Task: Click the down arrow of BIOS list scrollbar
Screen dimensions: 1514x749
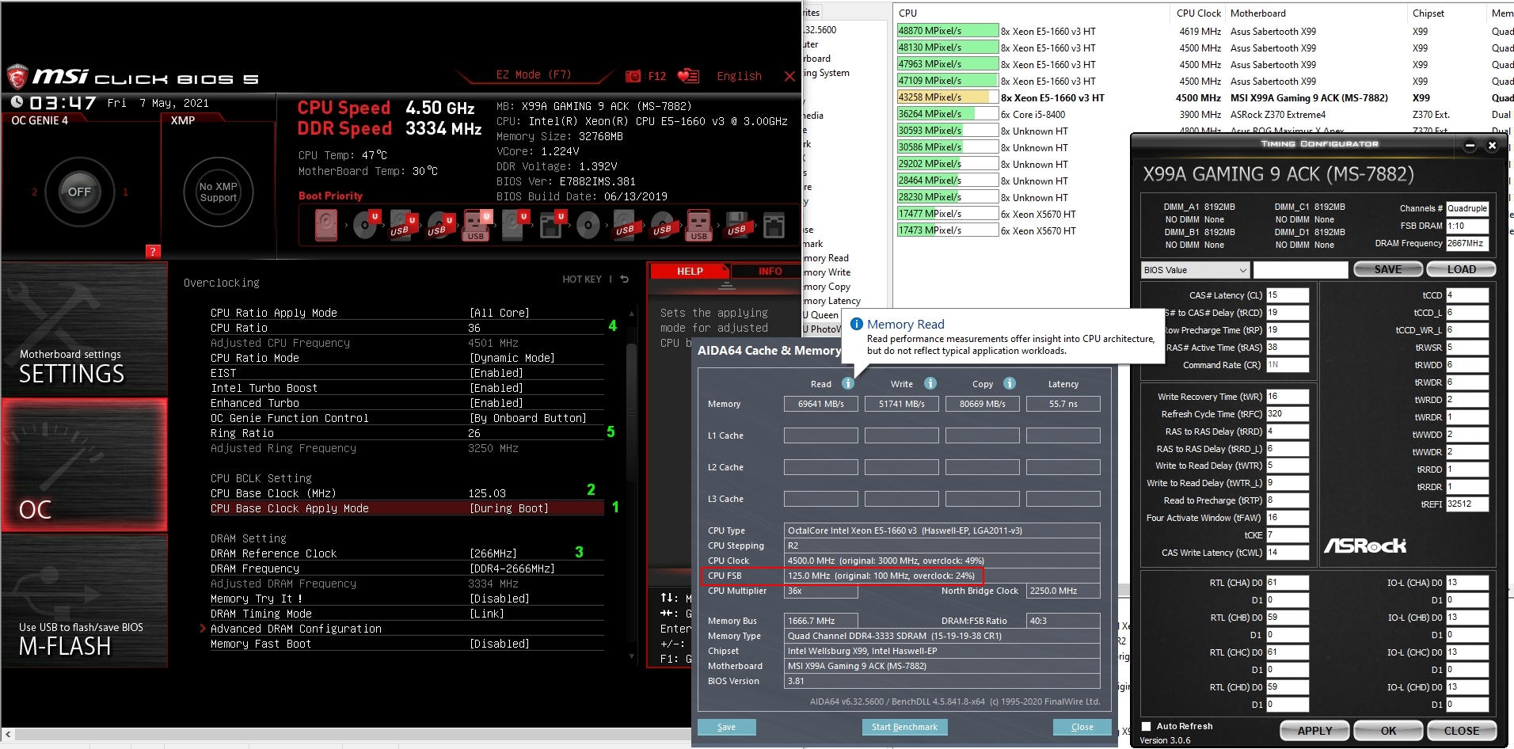Action: (x=631, y=656)
